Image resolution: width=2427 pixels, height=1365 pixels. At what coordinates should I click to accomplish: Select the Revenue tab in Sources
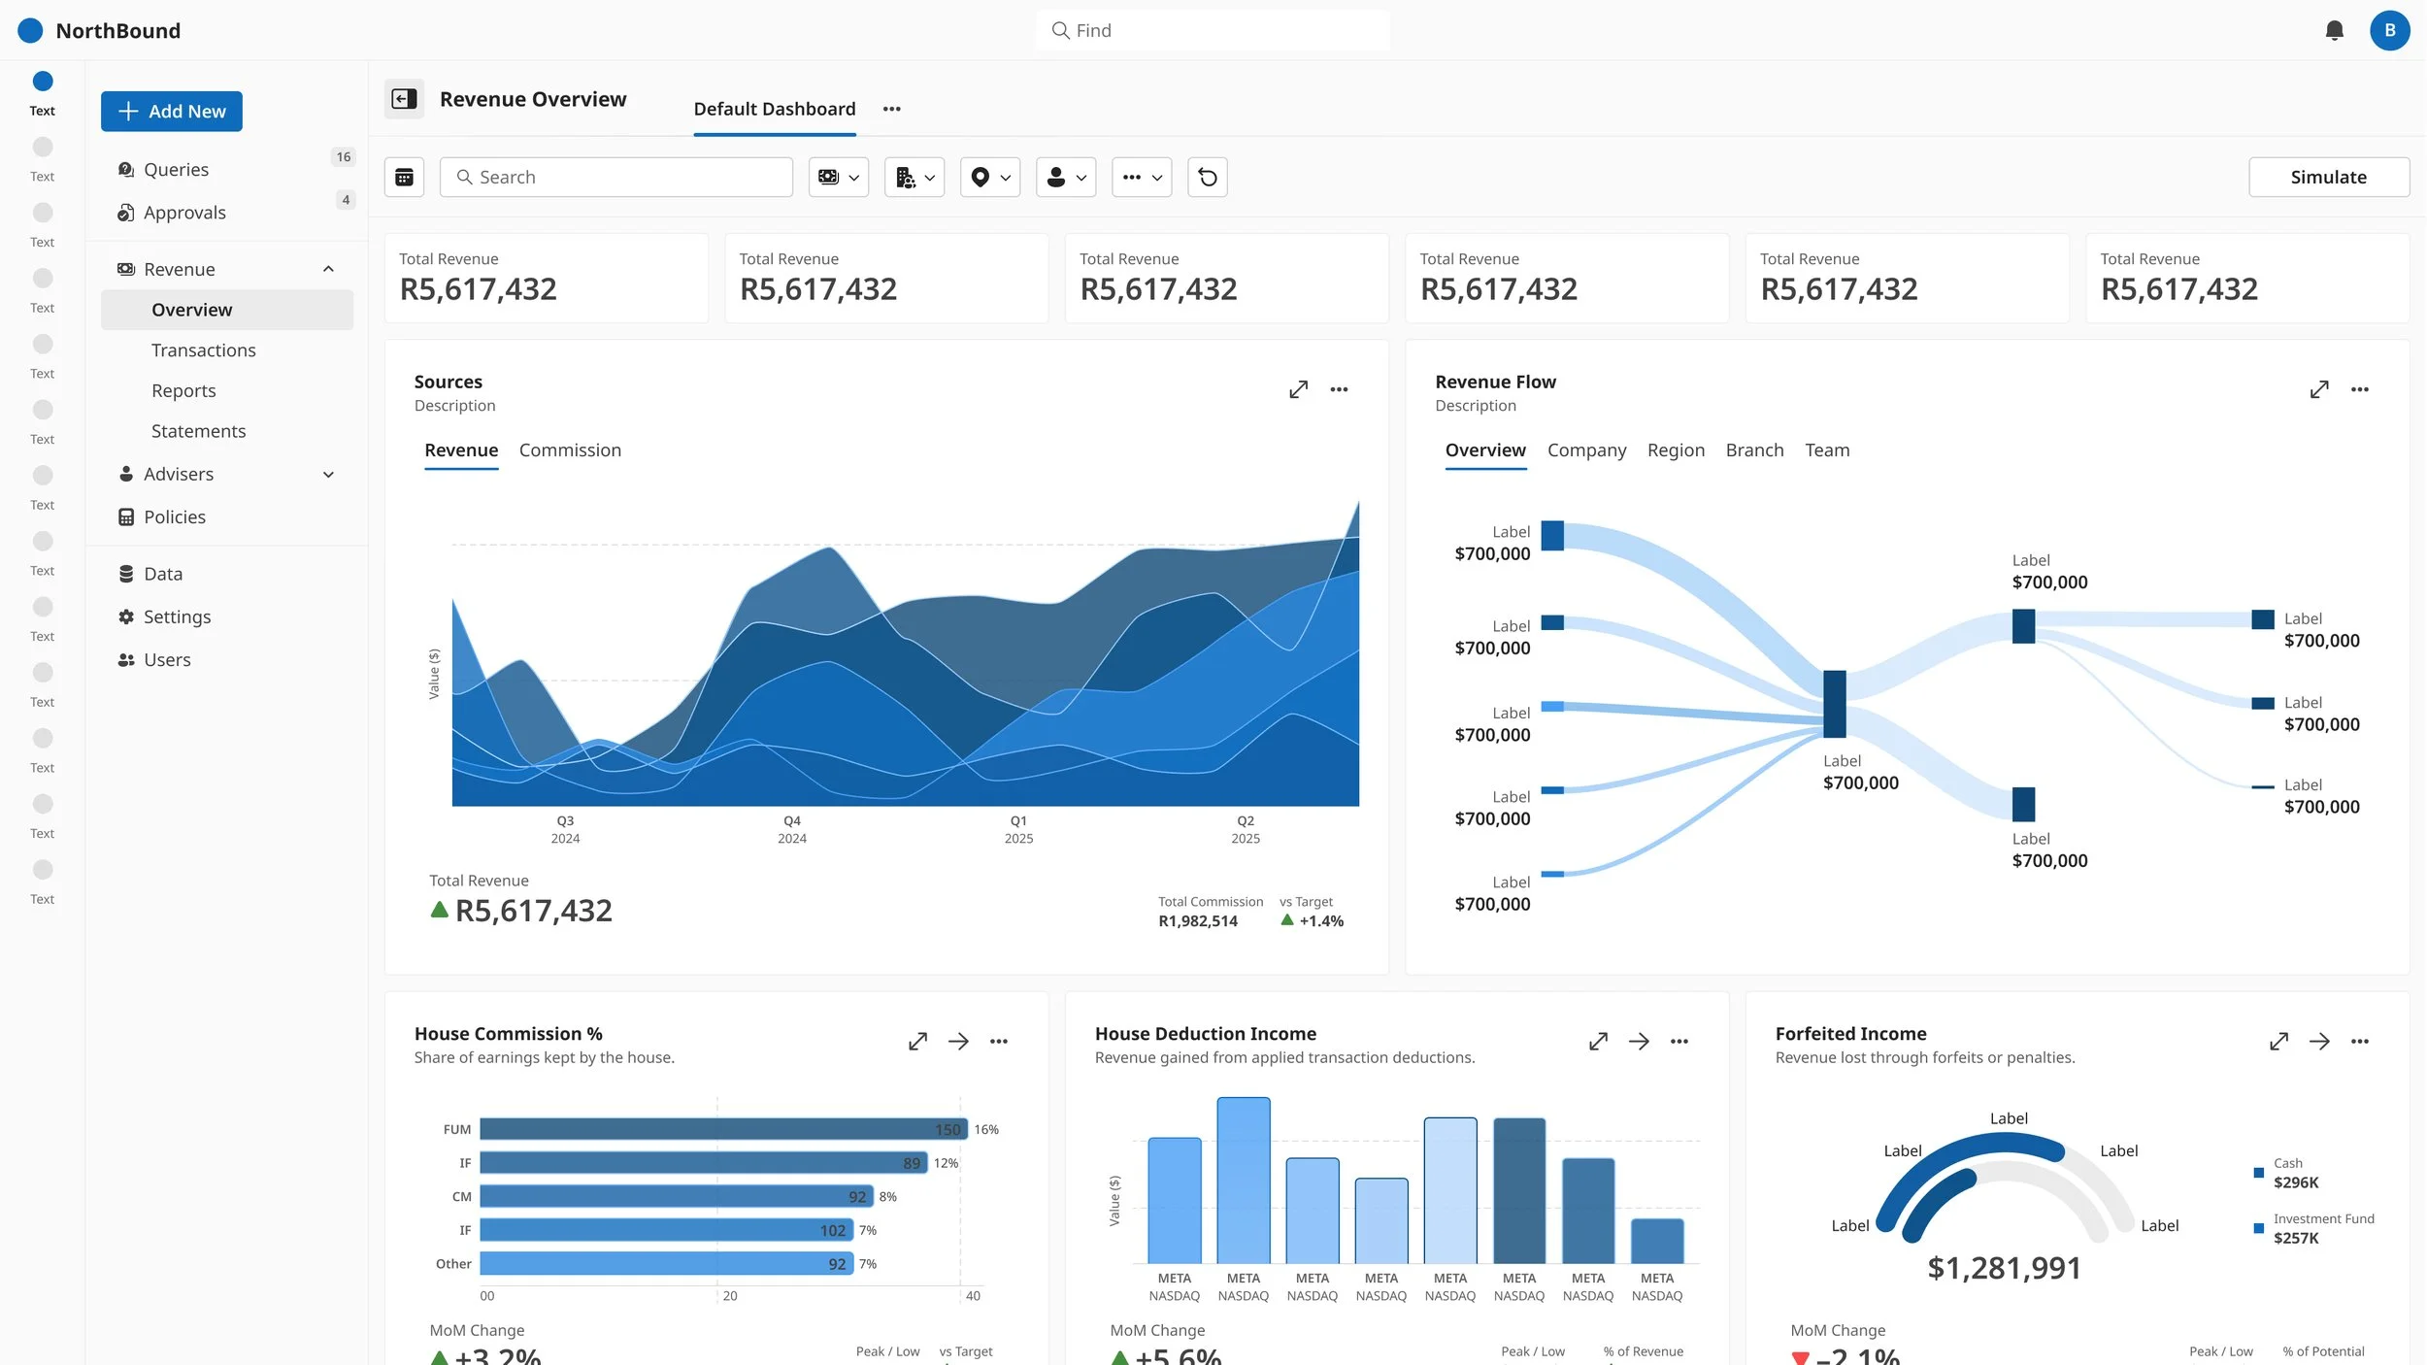tap(461, 450)
